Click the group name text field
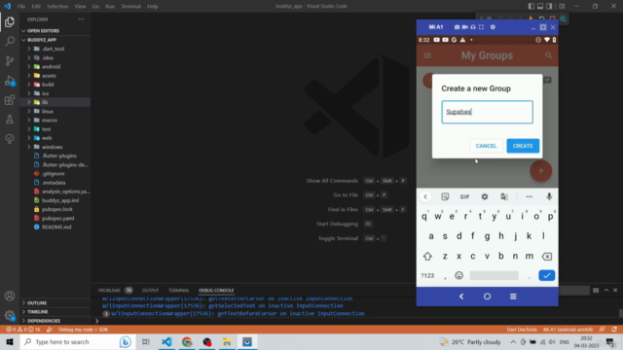 pos(487,112)
